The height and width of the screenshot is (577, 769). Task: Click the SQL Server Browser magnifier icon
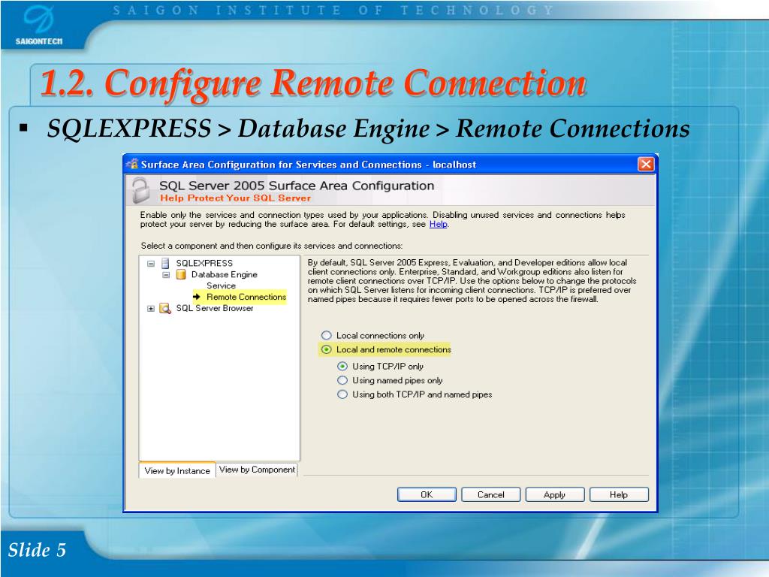[x=165, y=308]
